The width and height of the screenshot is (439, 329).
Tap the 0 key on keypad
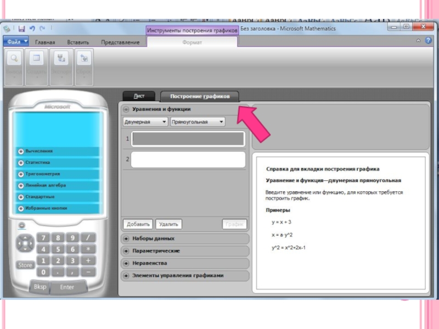[43, 272]
